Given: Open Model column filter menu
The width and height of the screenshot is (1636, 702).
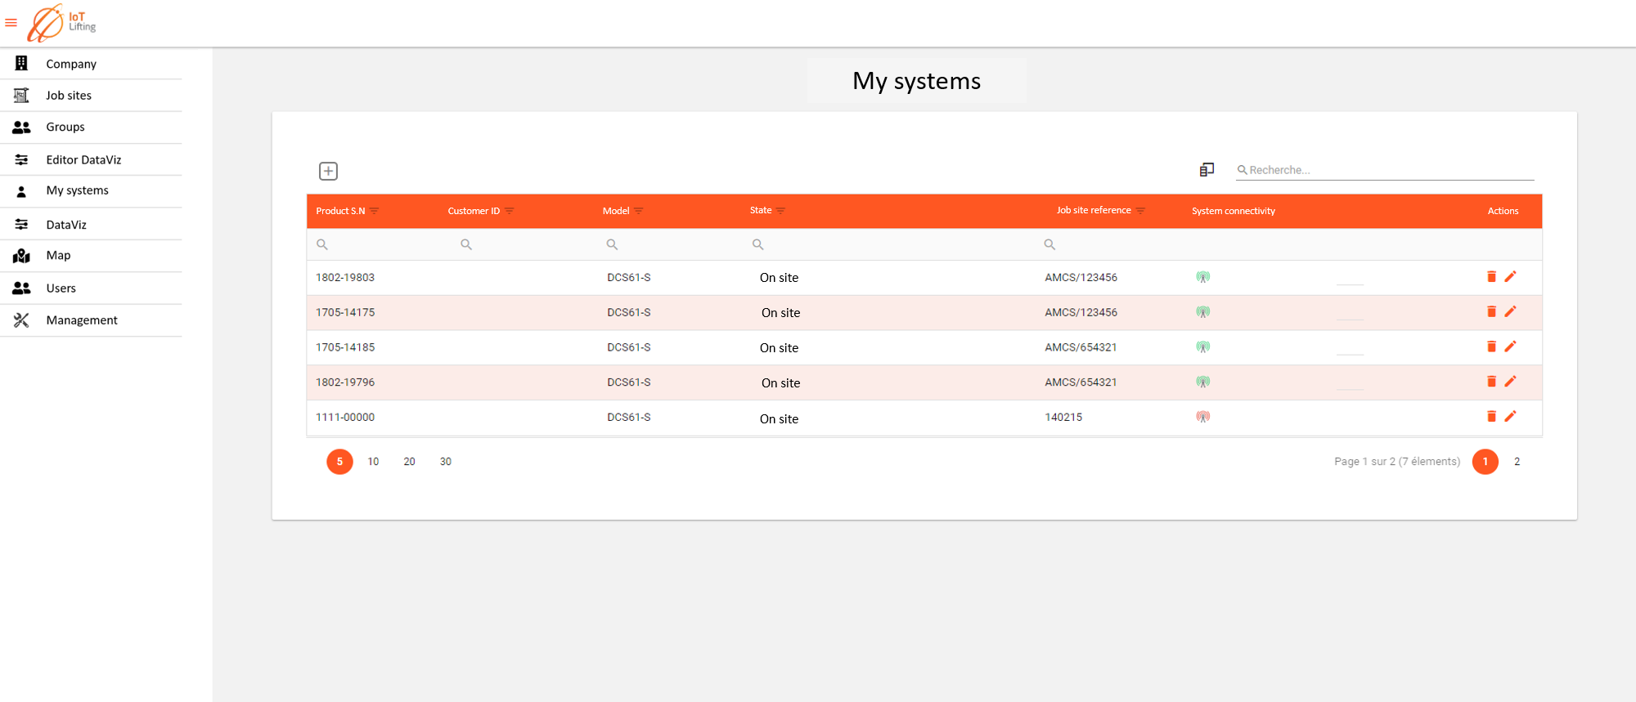Looking at the screenshot, I should pos(639,211).
